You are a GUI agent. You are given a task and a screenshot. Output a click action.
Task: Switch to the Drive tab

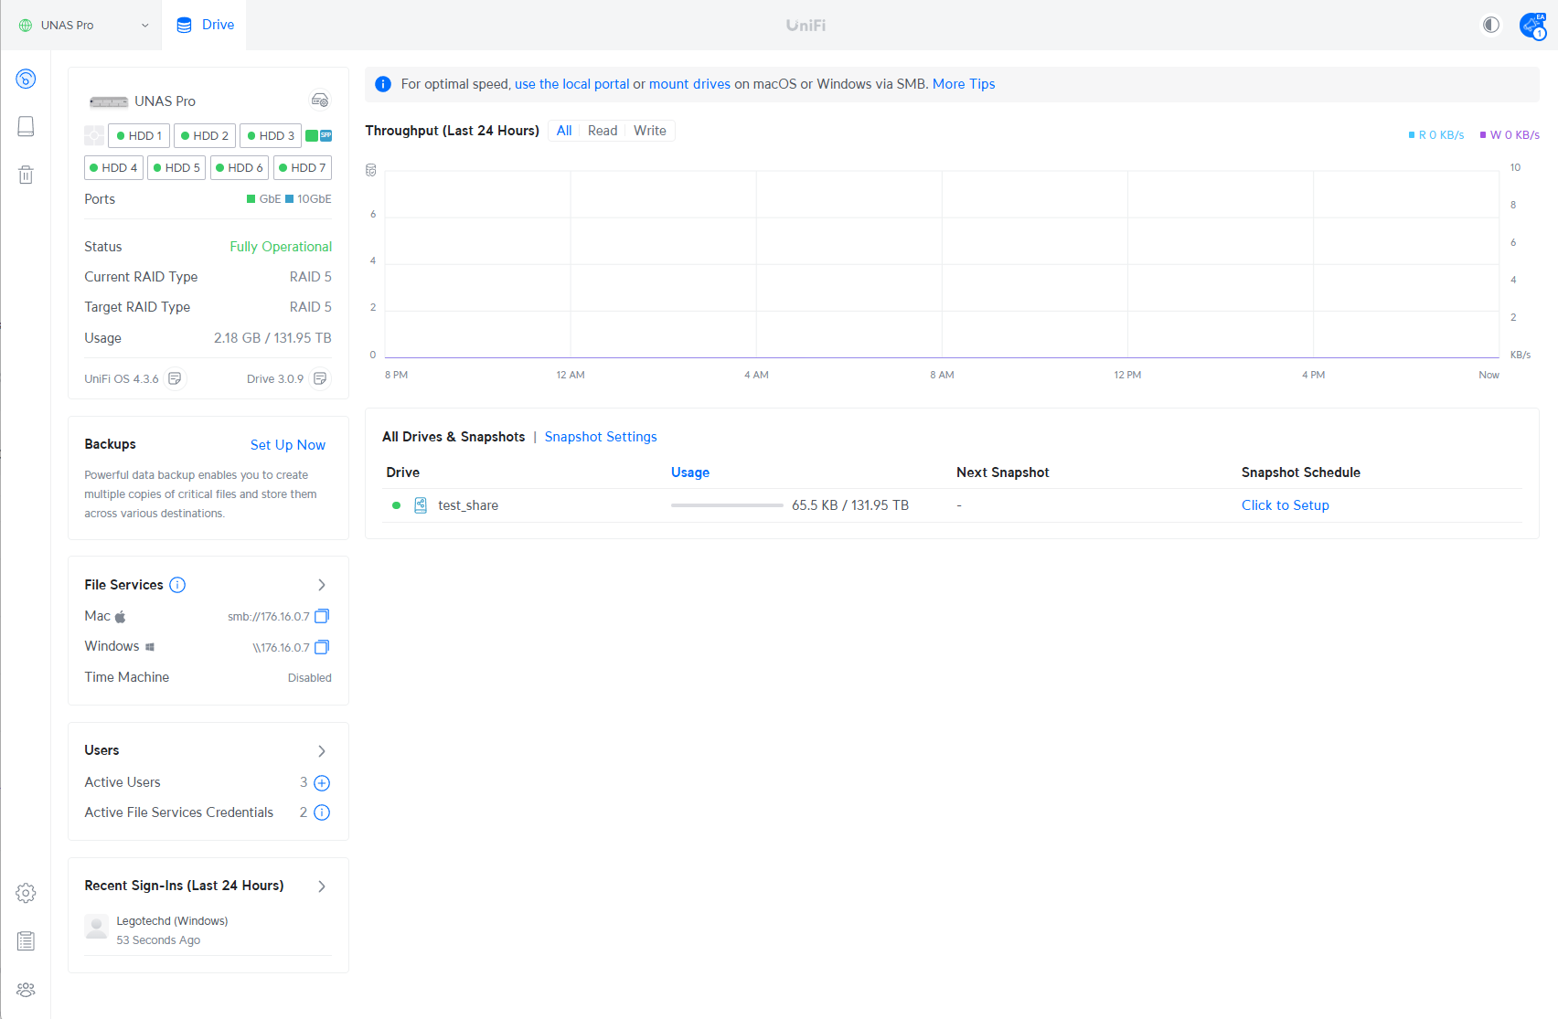(x=205, y=25)
